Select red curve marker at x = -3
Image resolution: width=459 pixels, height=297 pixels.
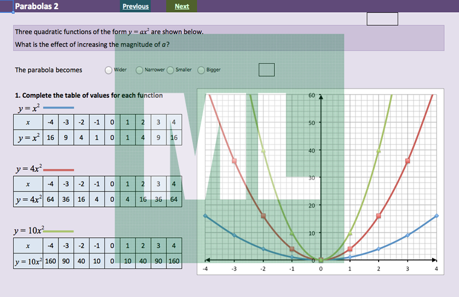[234, 161]
